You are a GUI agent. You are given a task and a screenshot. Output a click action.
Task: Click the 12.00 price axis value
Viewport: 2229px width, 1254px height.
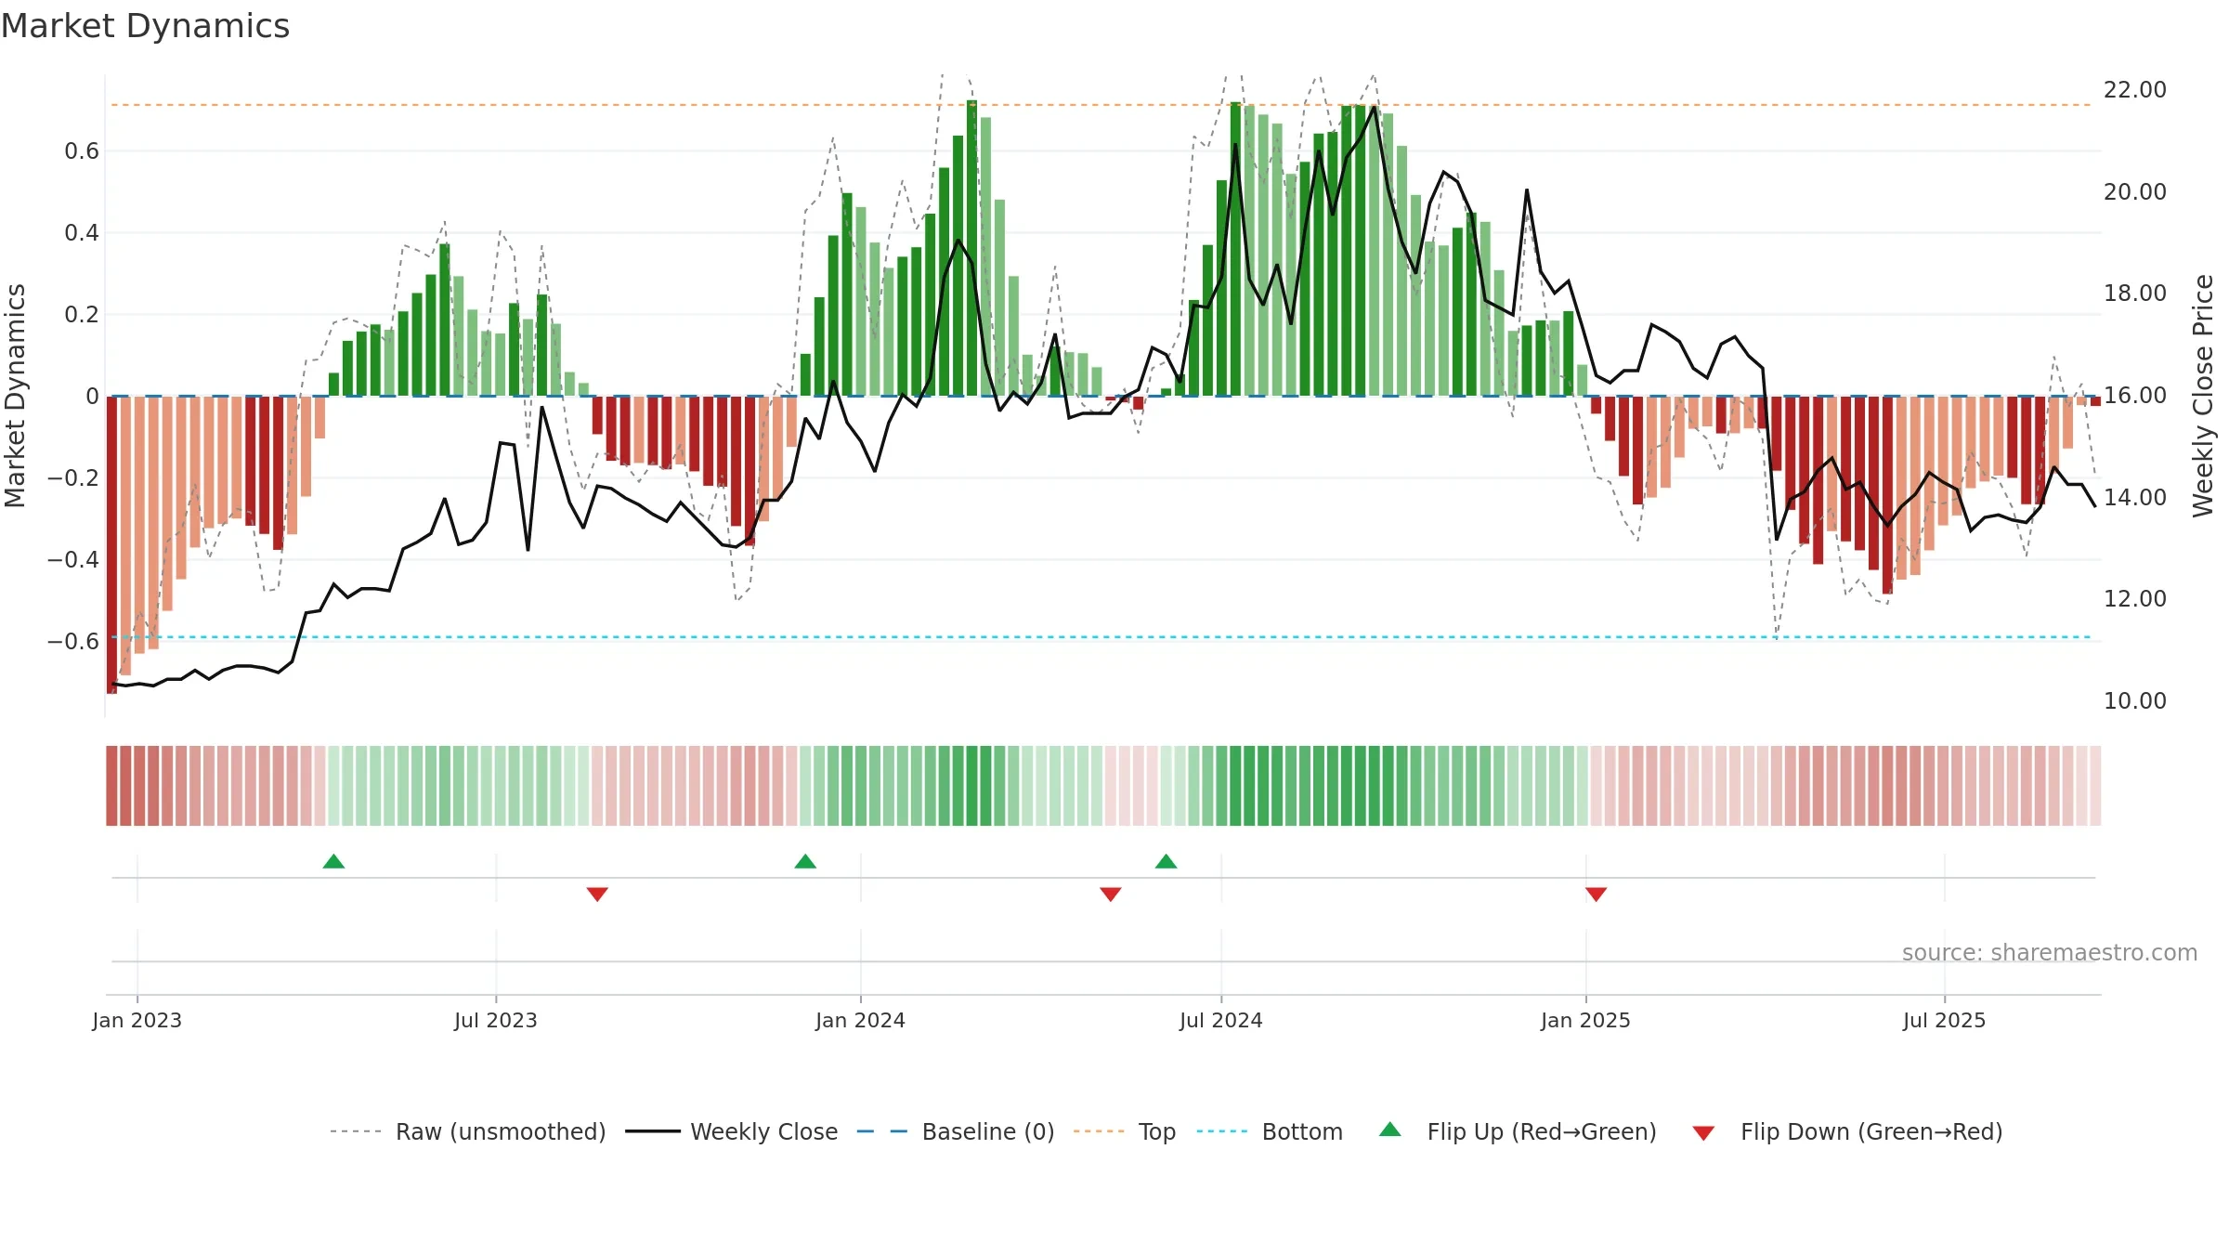[2135, 599]
